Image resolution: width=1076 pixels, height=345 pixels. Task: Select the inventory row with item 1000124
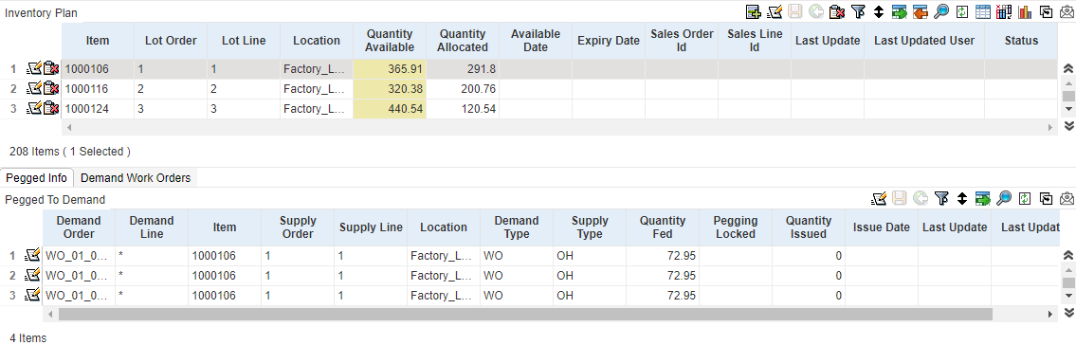[x=559, y=108]
